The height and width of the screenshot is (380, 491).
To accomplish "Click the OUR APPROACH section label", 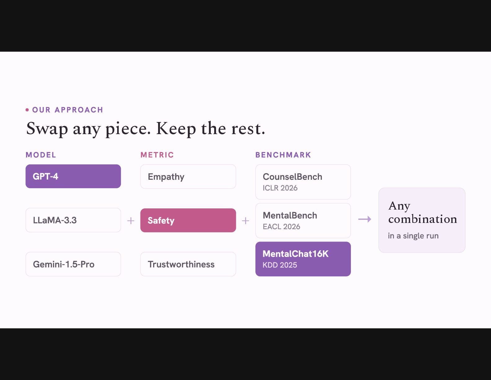I will [x=68, y=110].
